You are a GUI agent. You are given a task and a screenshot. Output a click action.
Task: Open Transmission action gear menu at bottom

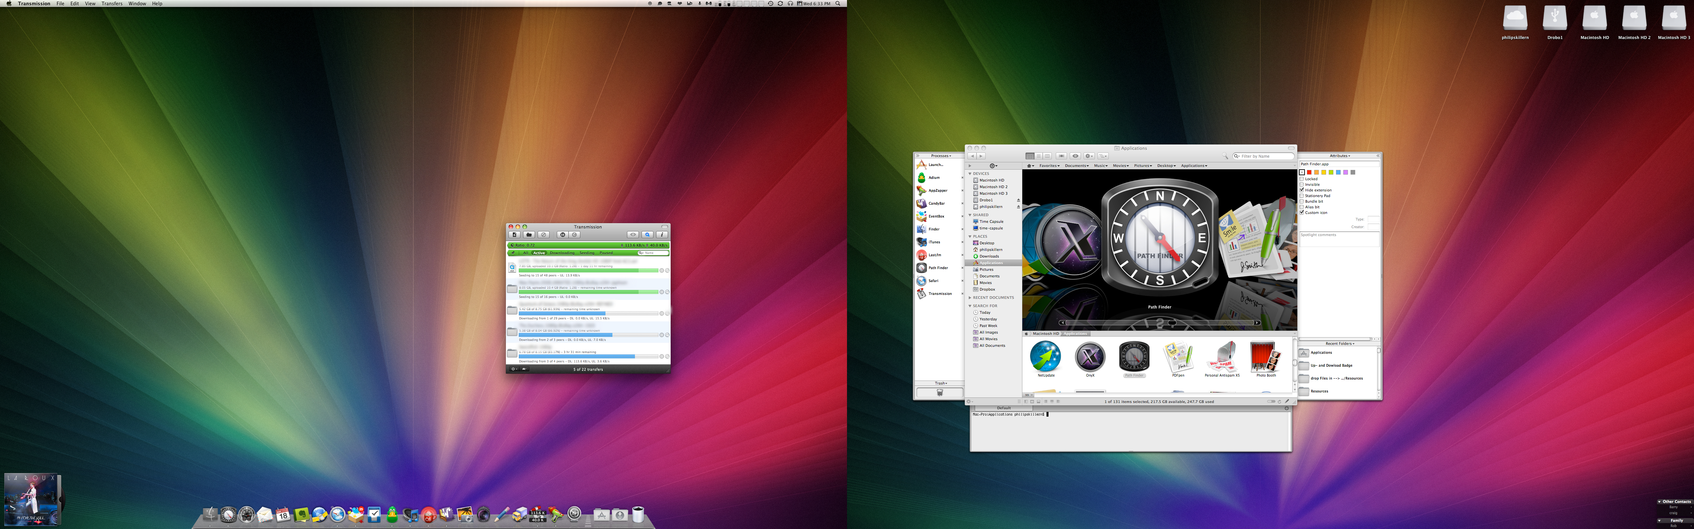[514, 369]
